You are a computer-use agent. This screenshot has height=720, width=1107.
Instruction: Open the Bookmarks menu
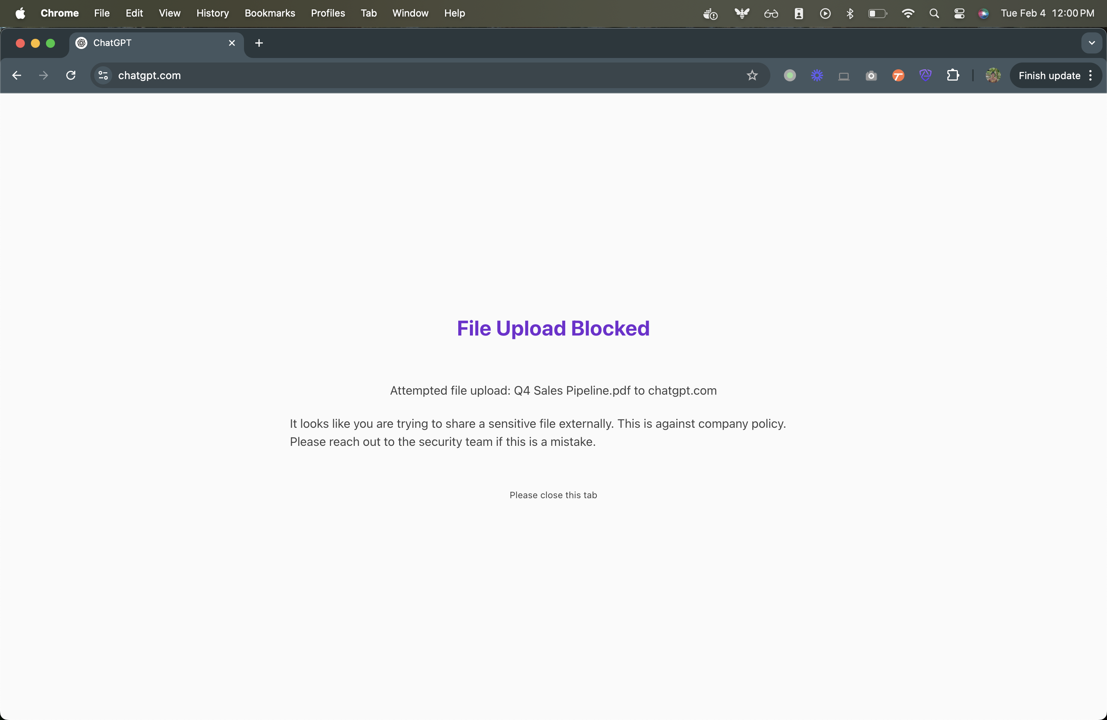pos(270,14)
